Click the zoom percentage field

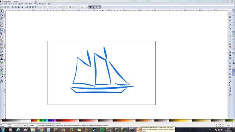tap(229, 125)
